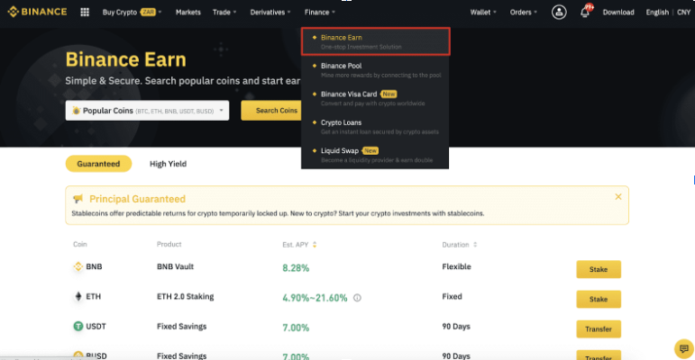Click the Product column header
The image size is (695, 360).
169,244
